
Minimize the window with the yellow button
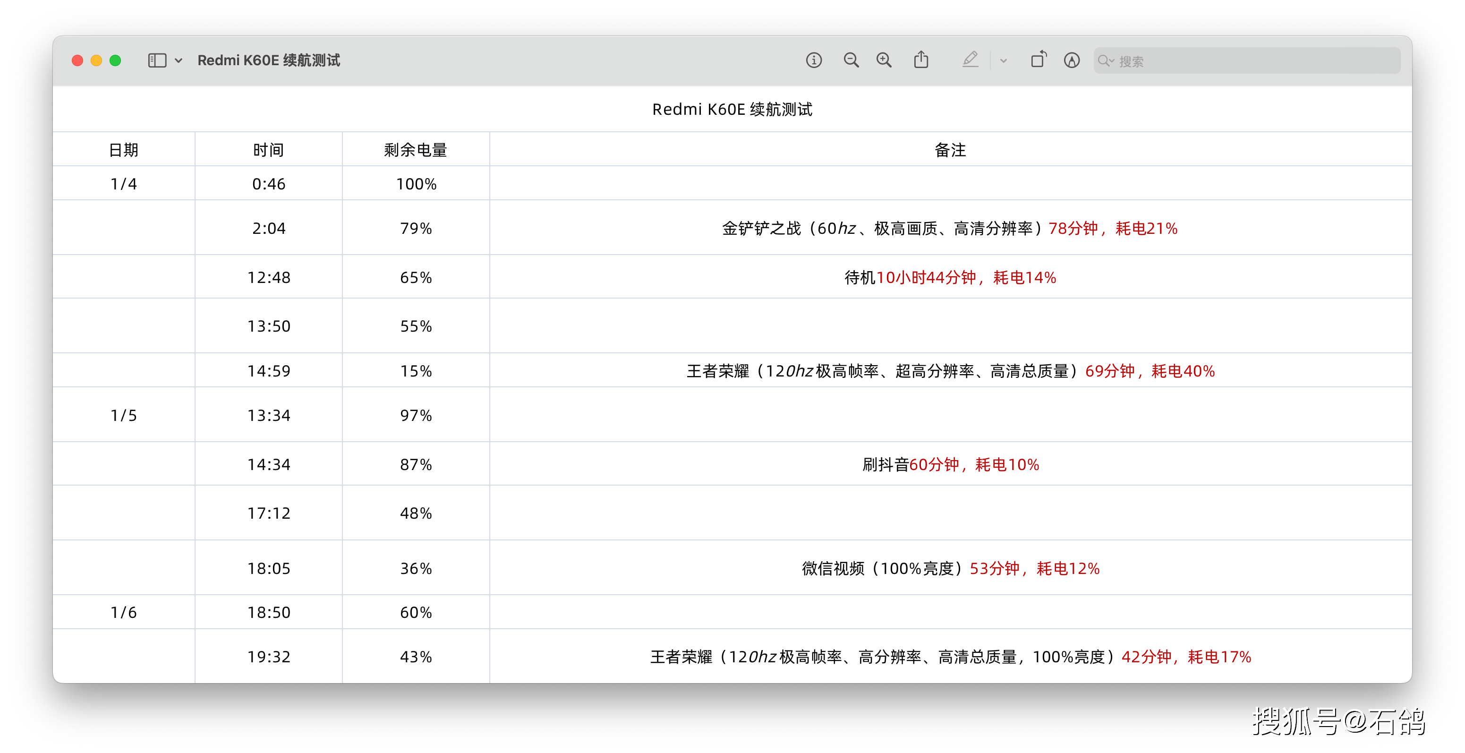[97, 60]
